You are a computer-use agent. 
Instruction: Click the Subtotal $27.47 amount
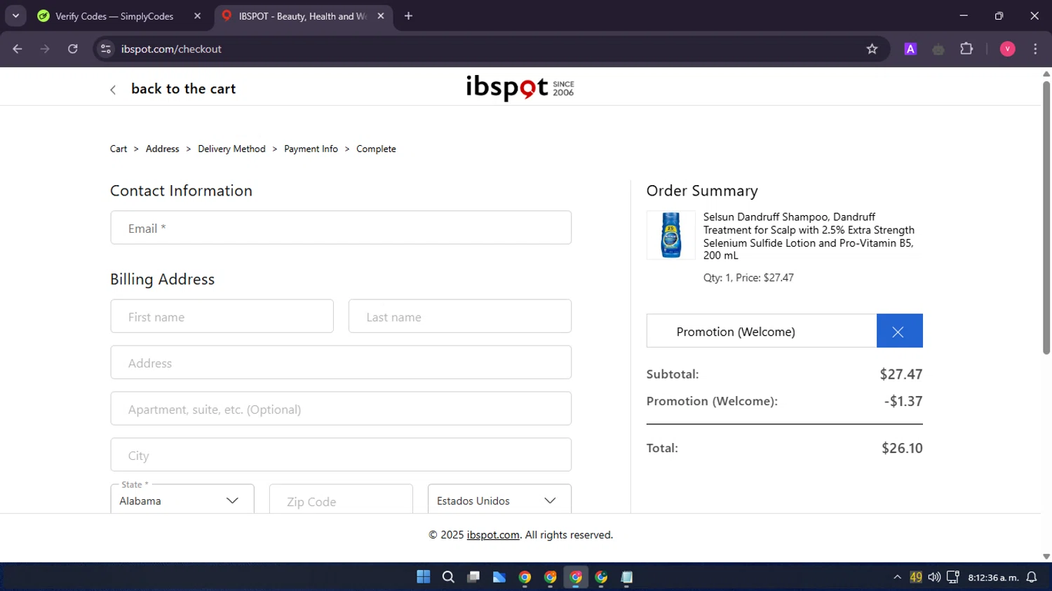(x=901, y=374)
